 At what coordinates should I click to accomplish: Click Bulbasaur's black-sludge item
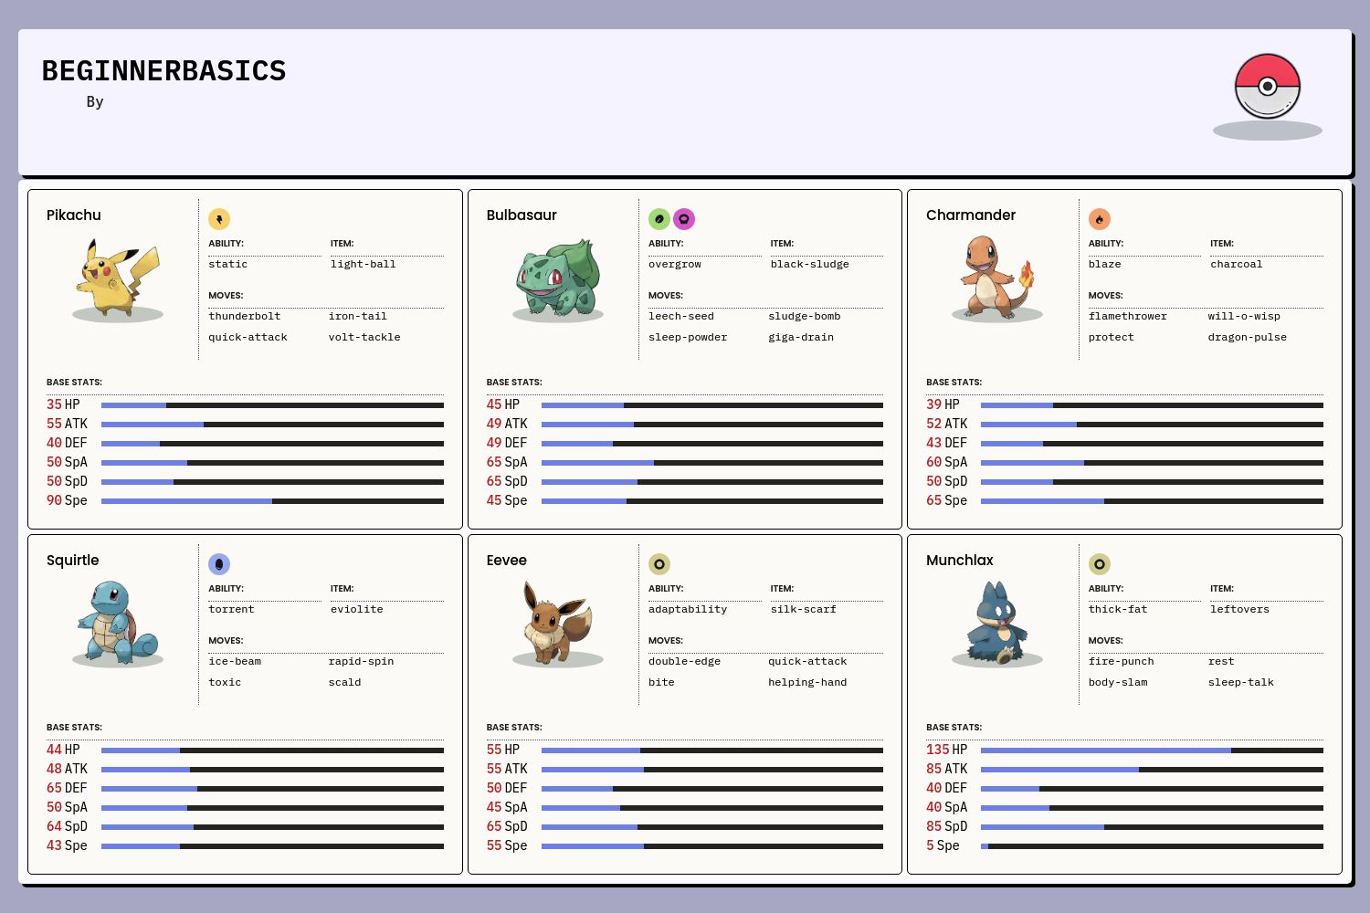pyautogui.click(x=809, y=265)
